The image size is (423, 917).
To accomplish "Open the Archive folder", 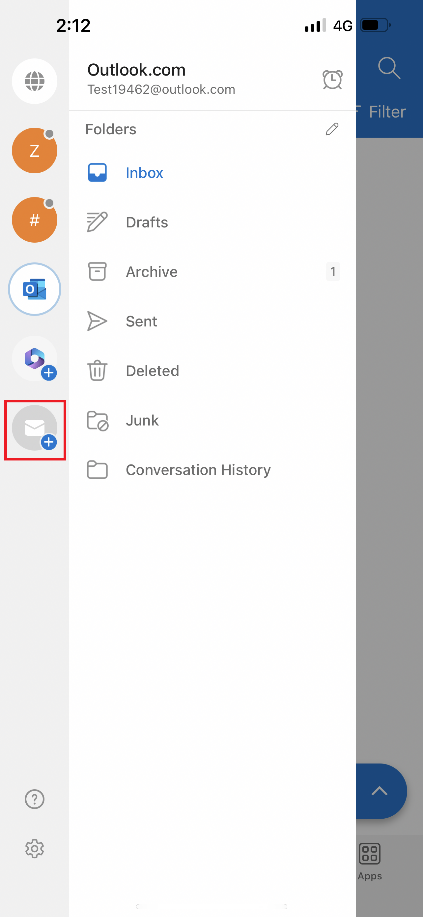I will click(x=151, y=272).
